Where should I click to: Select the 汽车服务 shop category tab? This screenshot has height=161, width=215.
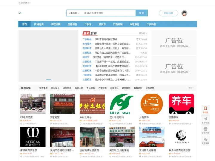click(102, 88)
